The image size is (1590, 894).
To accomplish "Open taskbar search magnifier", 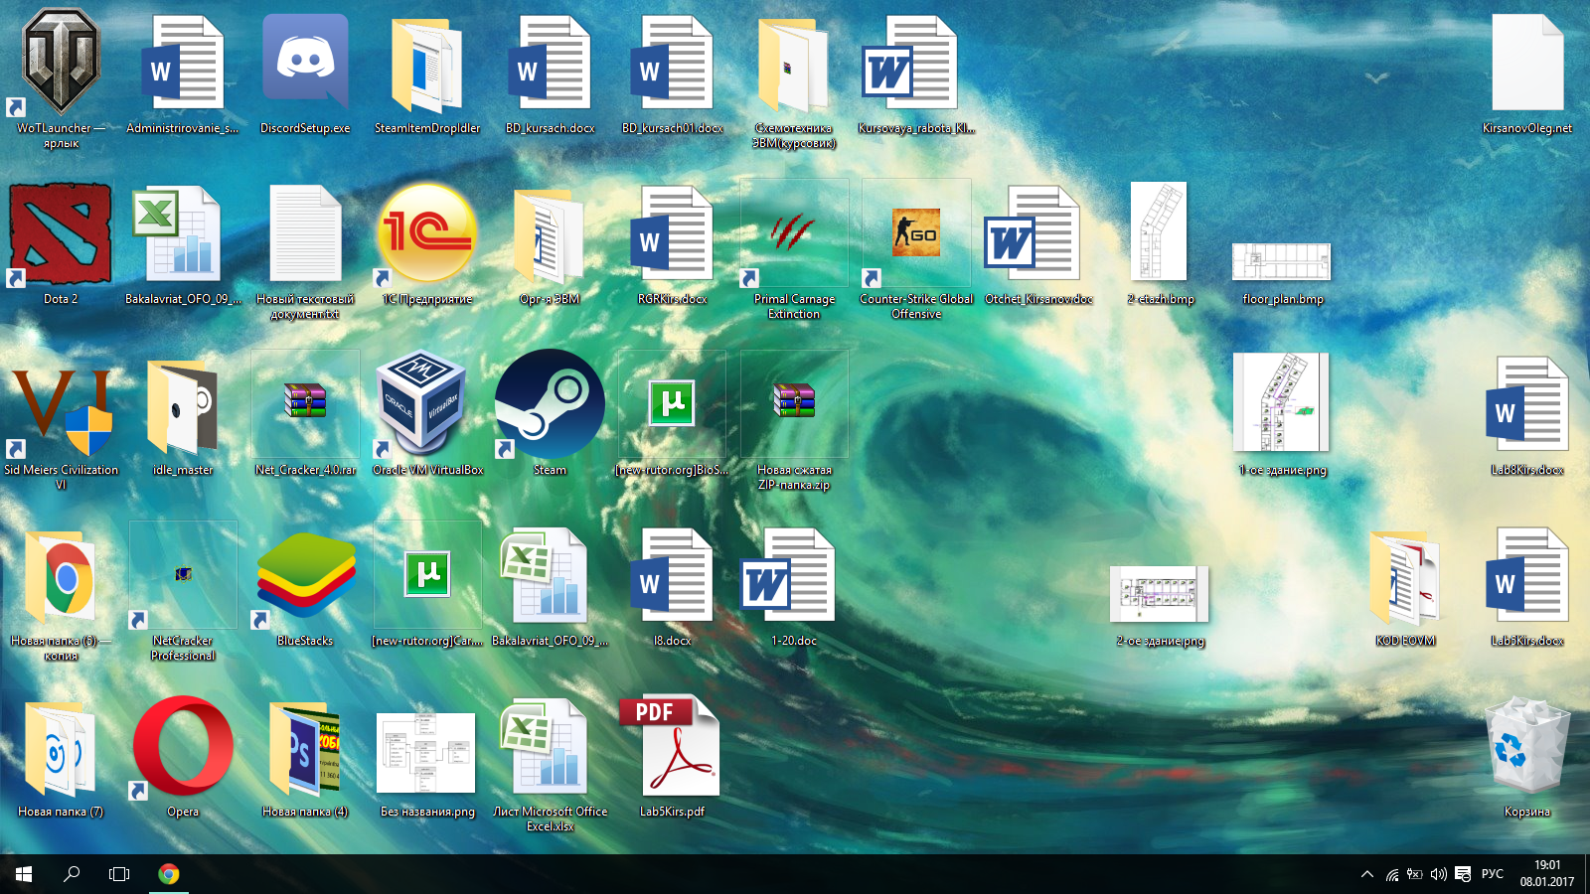I will click(72, 874).
